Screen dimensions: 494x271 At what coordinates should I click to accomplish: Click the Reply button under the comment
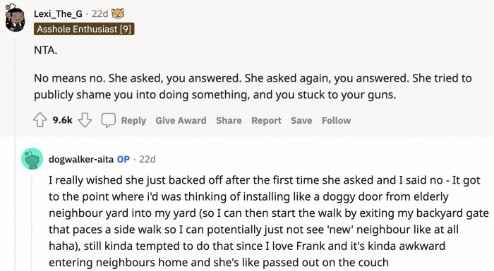(133, 120)
